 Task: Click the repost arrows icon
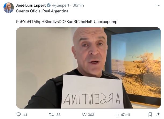coord(51,114)
